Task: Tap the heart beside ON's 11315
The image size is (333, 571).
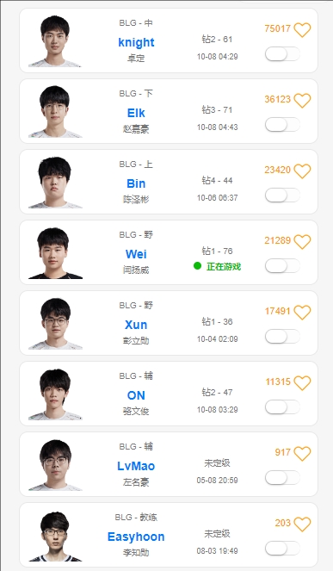Action: tap(302, 383)
